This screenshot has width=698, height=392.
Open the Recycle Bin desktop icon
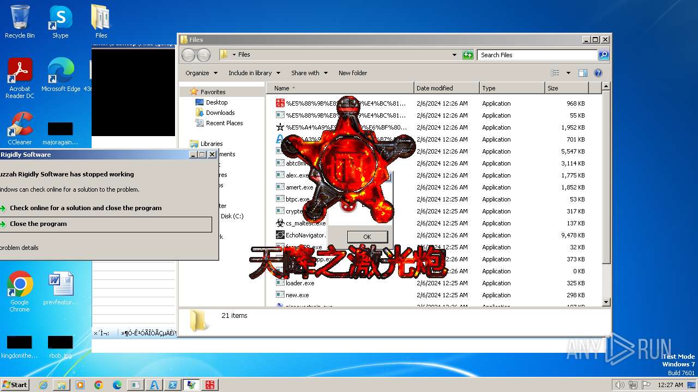click(20, 22)
